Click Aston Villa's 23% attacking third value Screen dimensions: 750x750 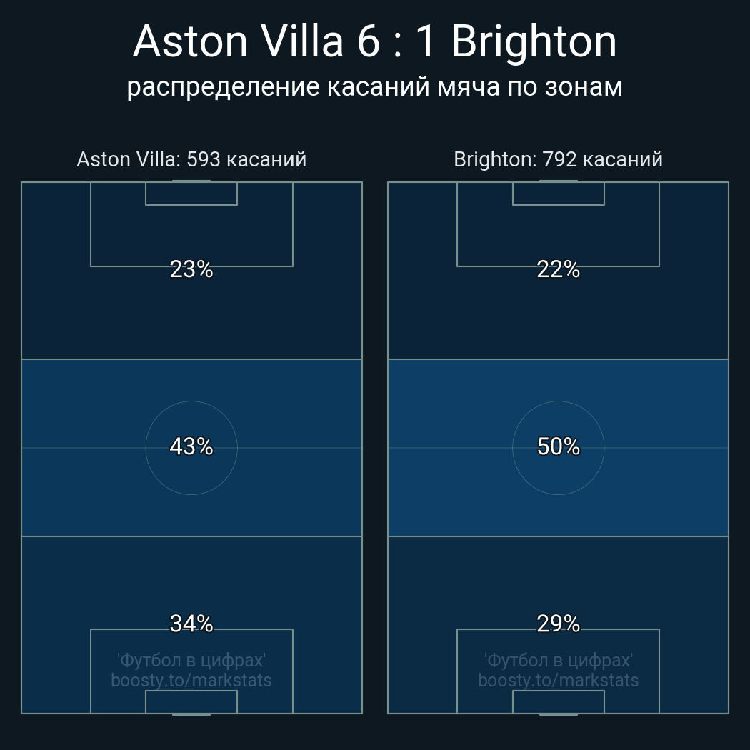click(x=191, y=269)
